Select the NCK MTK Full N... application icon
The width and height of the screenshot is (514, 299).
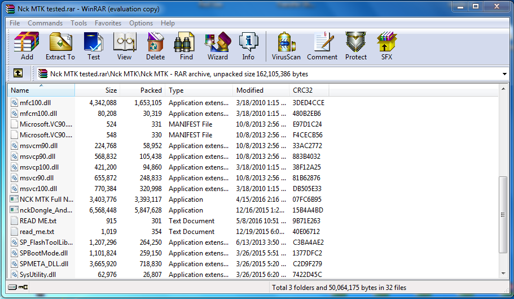14,199
